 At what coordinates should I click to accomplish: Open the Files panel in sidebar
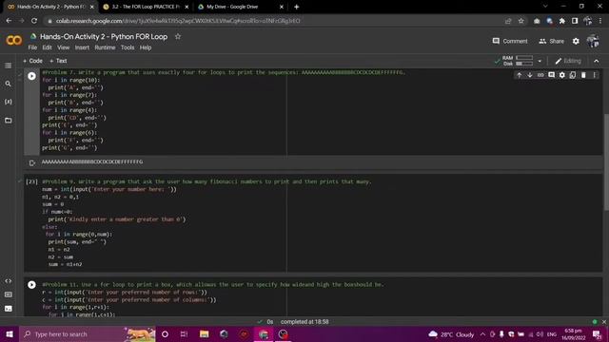click(x=9, y=121)
